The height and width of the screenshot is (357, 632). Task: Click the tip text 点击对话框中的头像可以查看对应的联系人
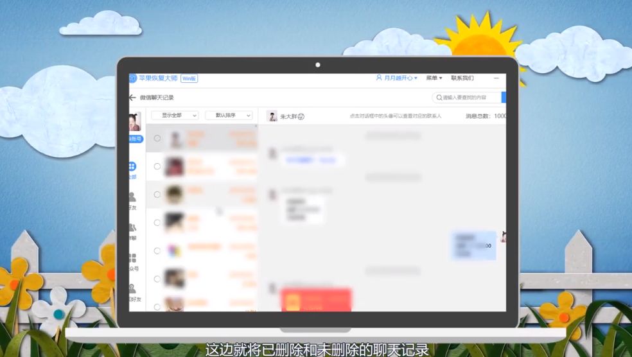pos(396,116)
